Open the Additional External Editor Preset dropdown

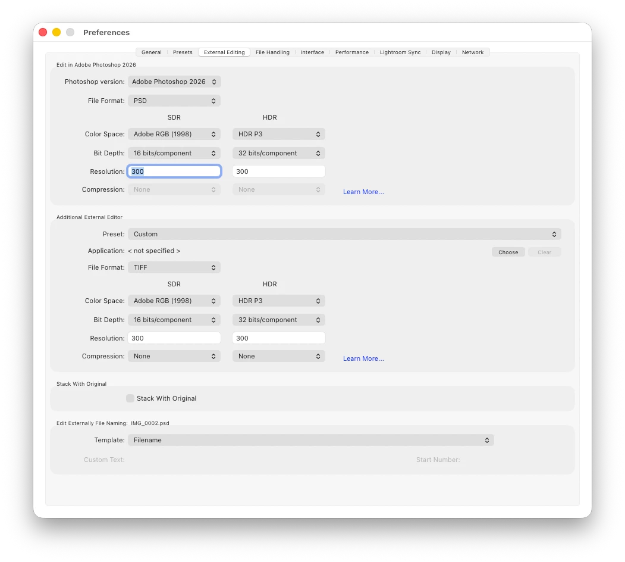[x=344, y=234]
